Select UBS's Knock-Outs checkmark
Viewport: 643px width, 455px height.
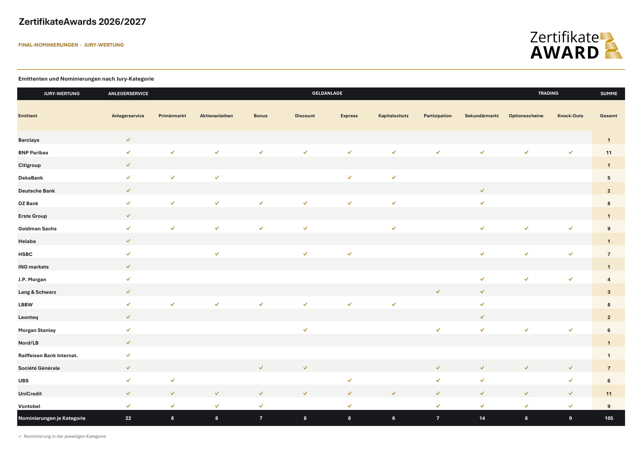pyautogui.click(x=570, y=381)
